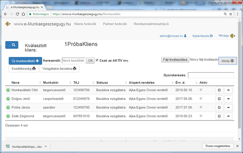Open Kliens funkciók menu
Screen dimensions: 243x153
(85, 24)
